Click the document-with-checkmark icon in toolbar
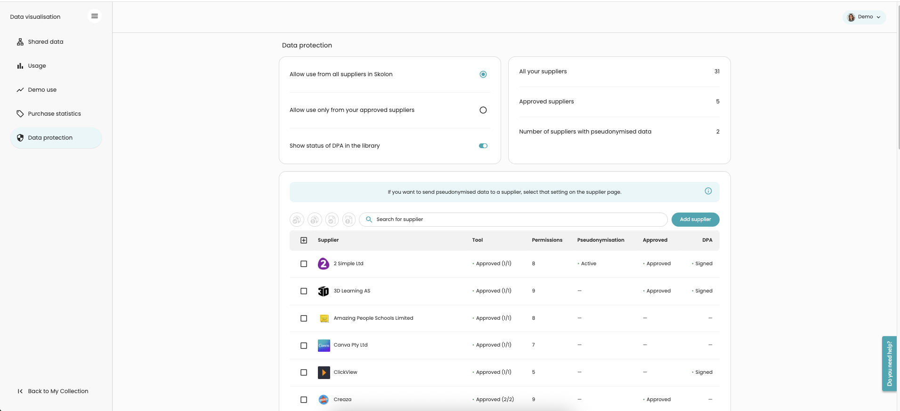This screenshot has height=411, width=900. (332, 220)
